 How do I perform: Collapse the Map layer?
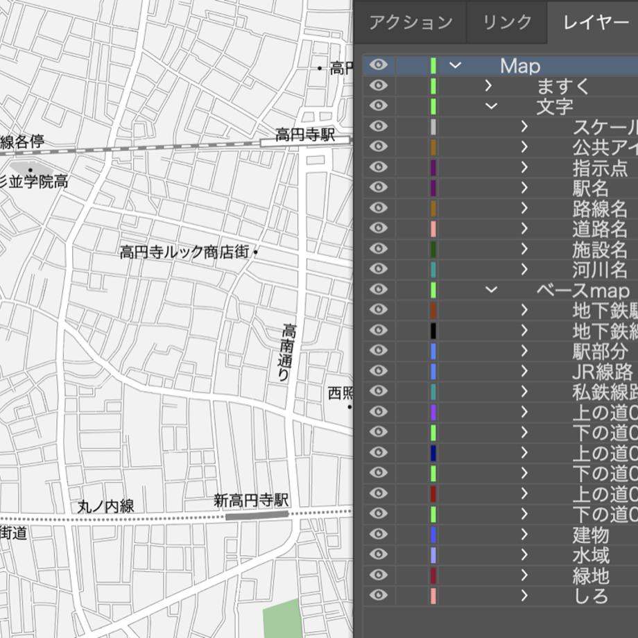coord(455,65)
